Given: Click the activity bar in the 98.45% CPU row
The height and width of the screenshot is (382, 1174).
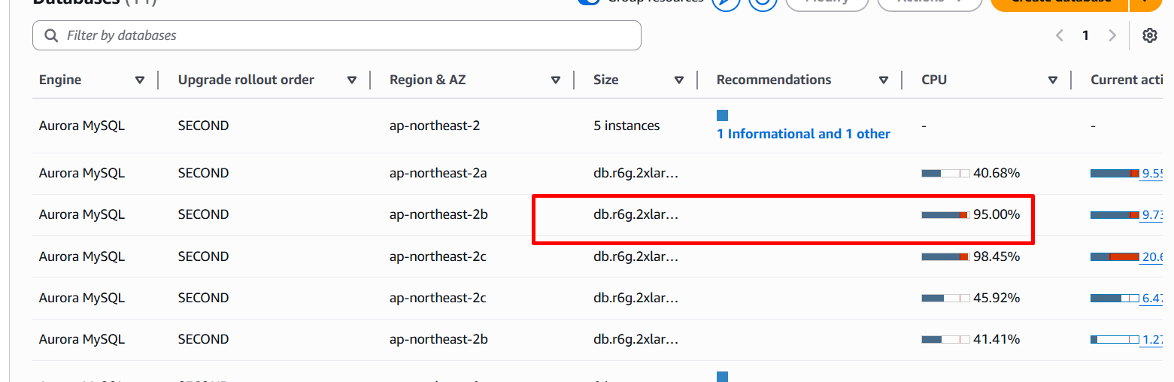Looking at the screenshot, I should point(1115,256).
